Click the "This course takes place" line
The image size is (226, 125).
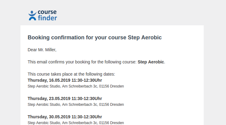[71, 74]
